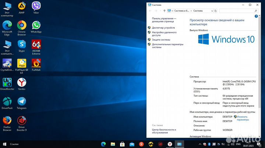Viewport: 265px width, 148px height.
Task: Open the Viber desktop shortcut
Action: (x=36, y=8)
